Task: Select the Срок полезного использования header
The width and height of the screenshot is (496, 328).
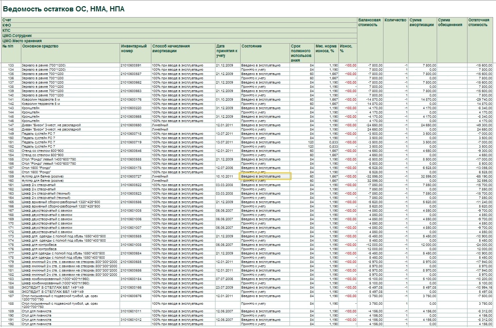Action: point(301,52)
